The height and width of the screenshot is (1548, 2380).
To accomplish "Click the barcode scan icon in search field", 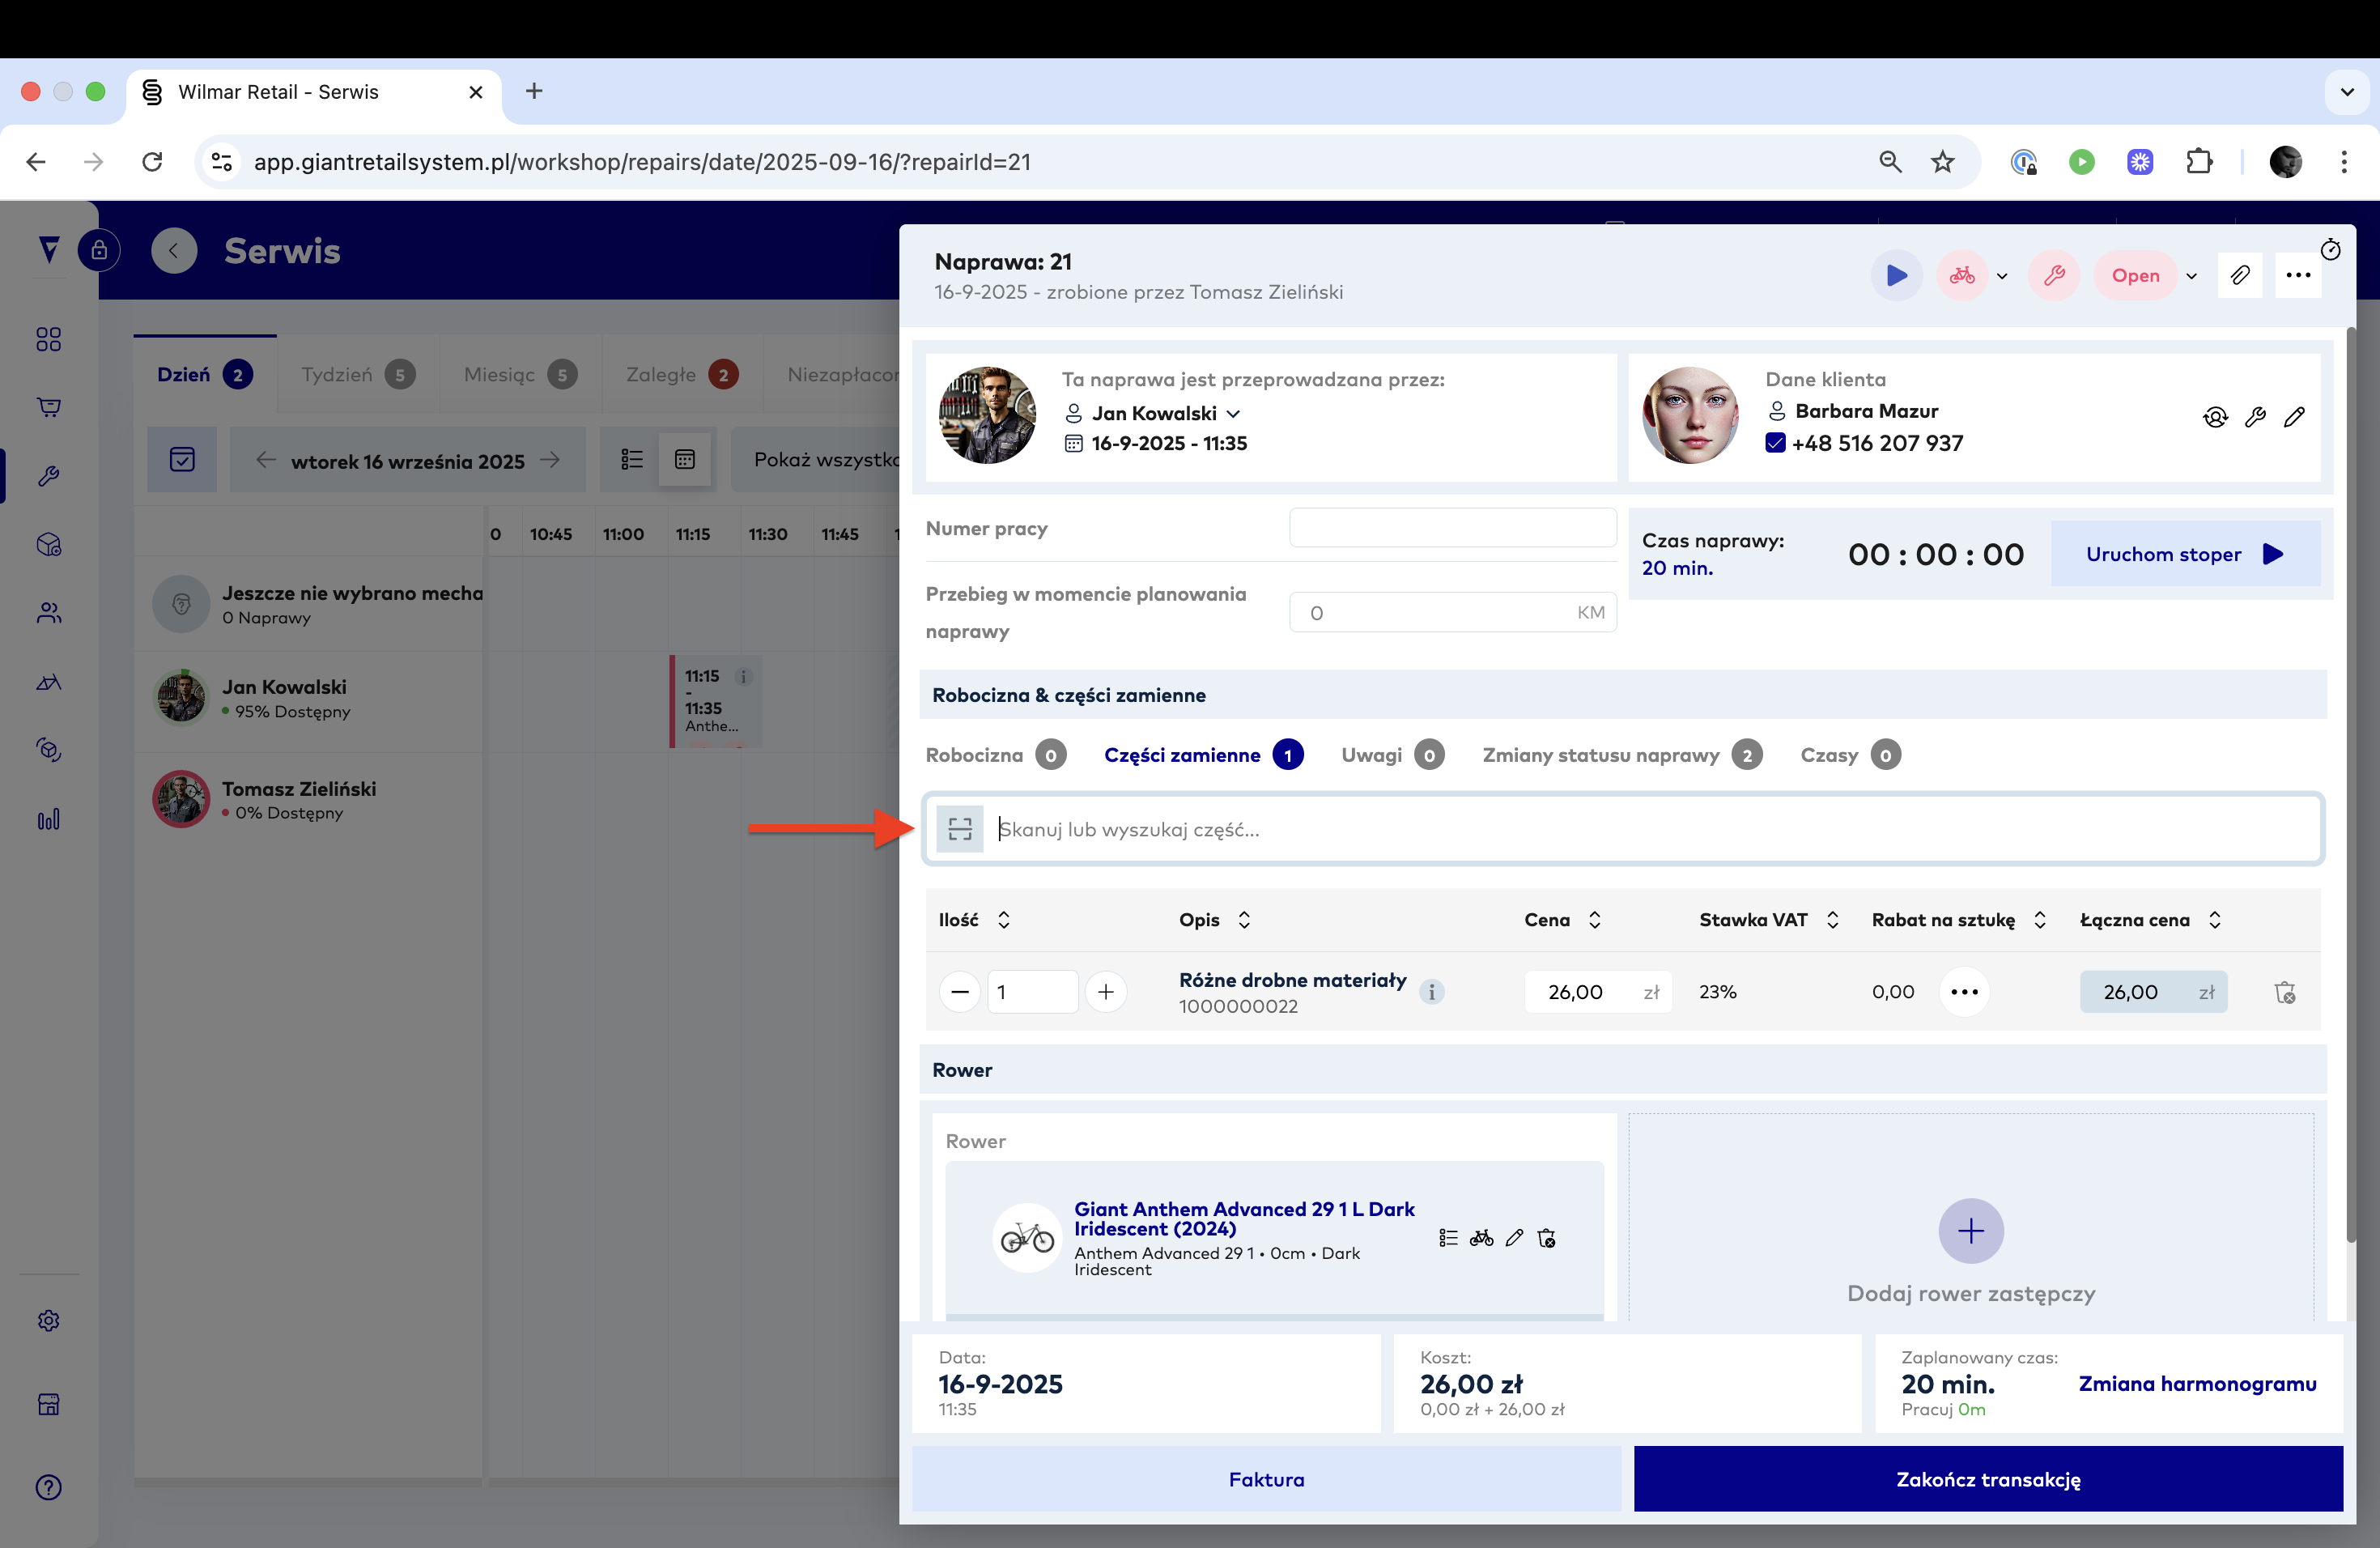I will (x=960, y=829).
